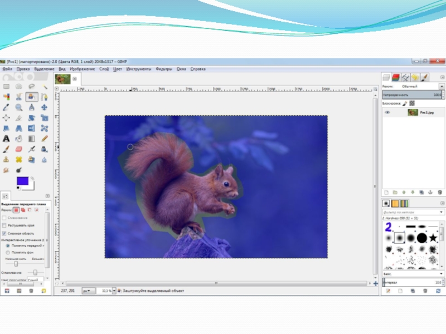Enable the Растушевать края checkbox

[x=4, y=225]
